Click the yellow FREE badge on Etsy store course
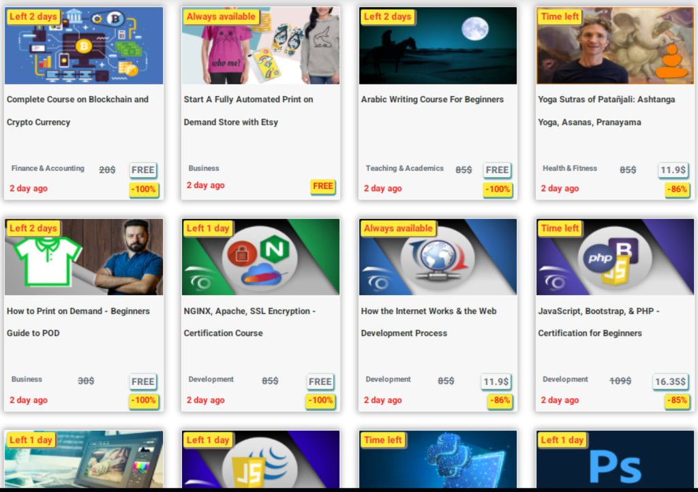 tap(322, 186)
